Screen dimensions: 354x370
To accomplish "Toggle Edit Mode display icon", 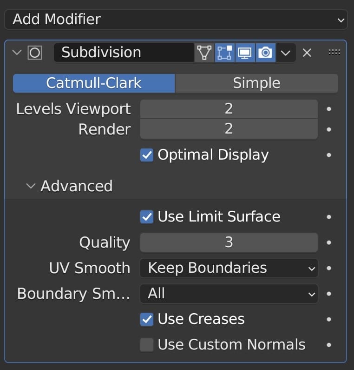I will 224,53.
